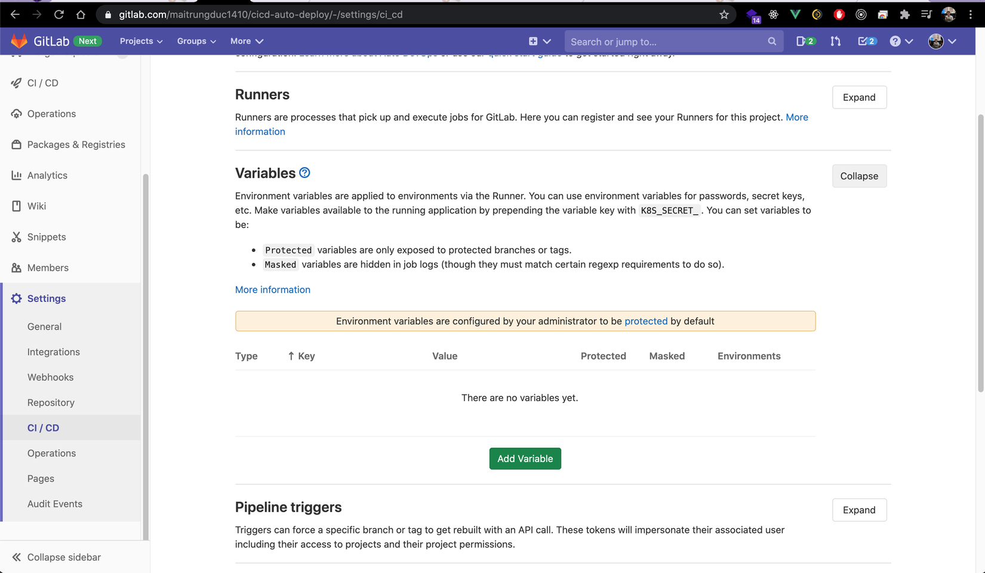Expand the Runners section
Viewport: 985px width, 573px height.
pyautogui.click(x=859, y=97)
